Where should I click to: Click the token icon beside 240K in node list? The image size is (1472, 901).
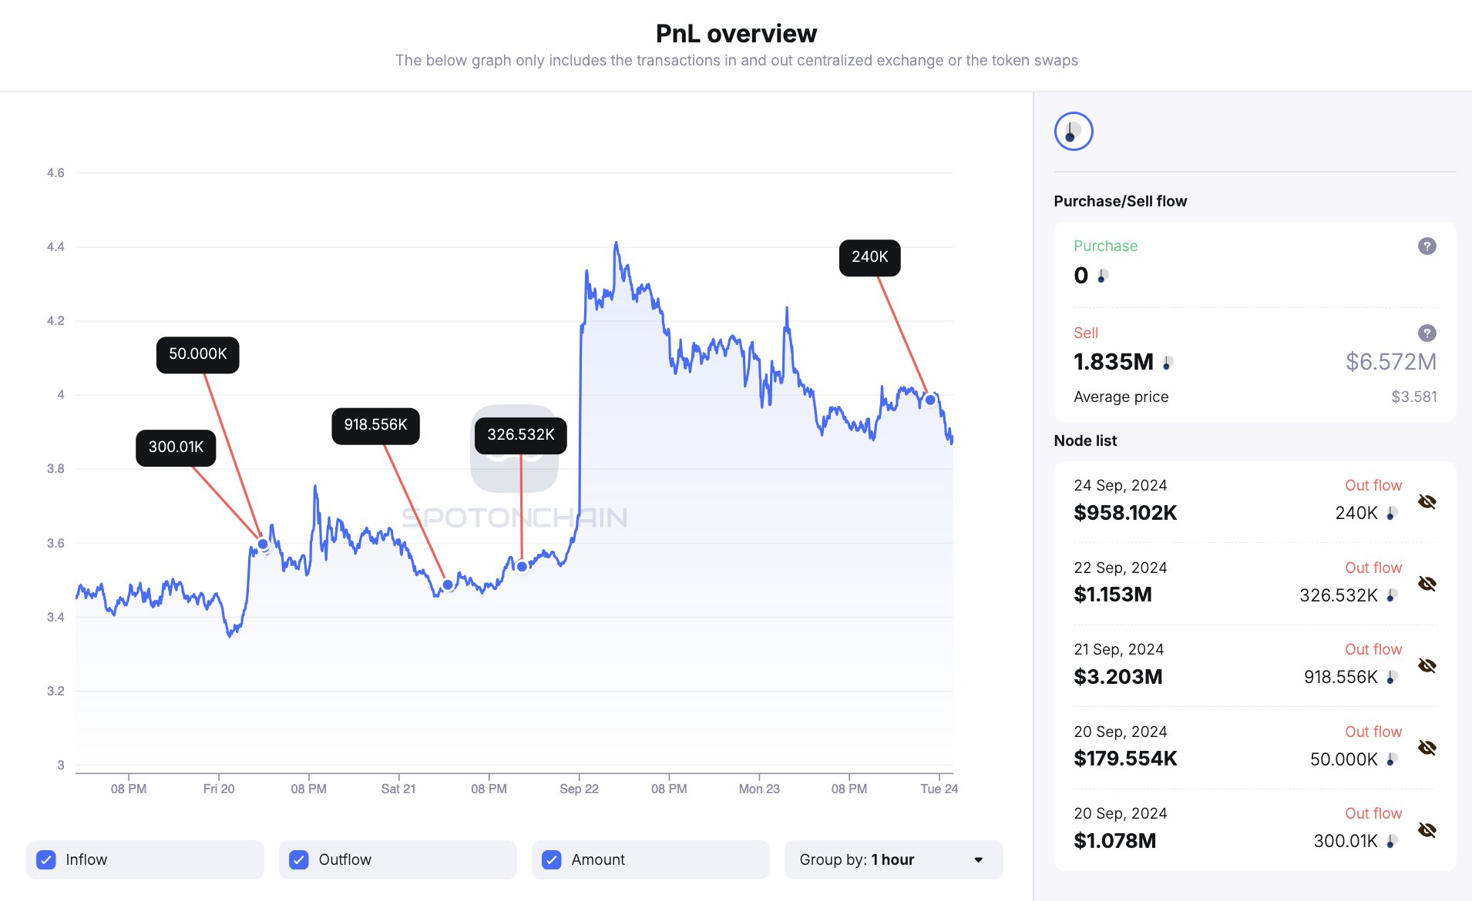click(x=1392, y=513)
